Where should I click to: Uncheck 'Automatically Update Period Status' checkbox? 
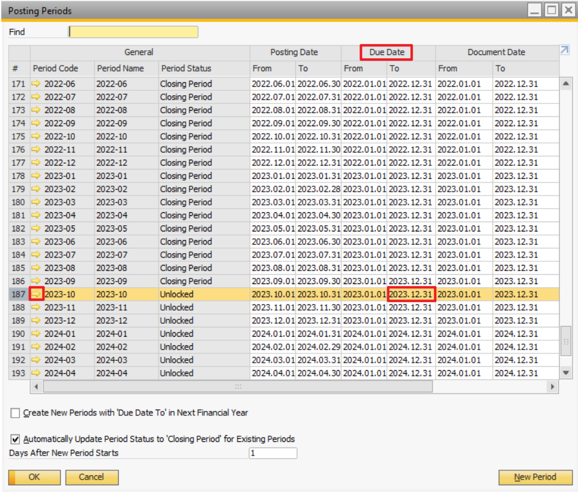(15, 439)
